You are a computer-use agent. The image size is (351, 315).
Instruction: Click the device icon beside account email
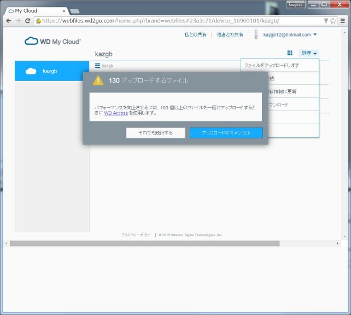click(256, 34)
